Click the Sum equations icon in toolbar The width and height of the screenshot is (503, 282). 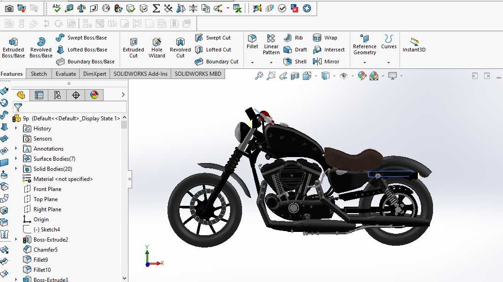point(156,8)
